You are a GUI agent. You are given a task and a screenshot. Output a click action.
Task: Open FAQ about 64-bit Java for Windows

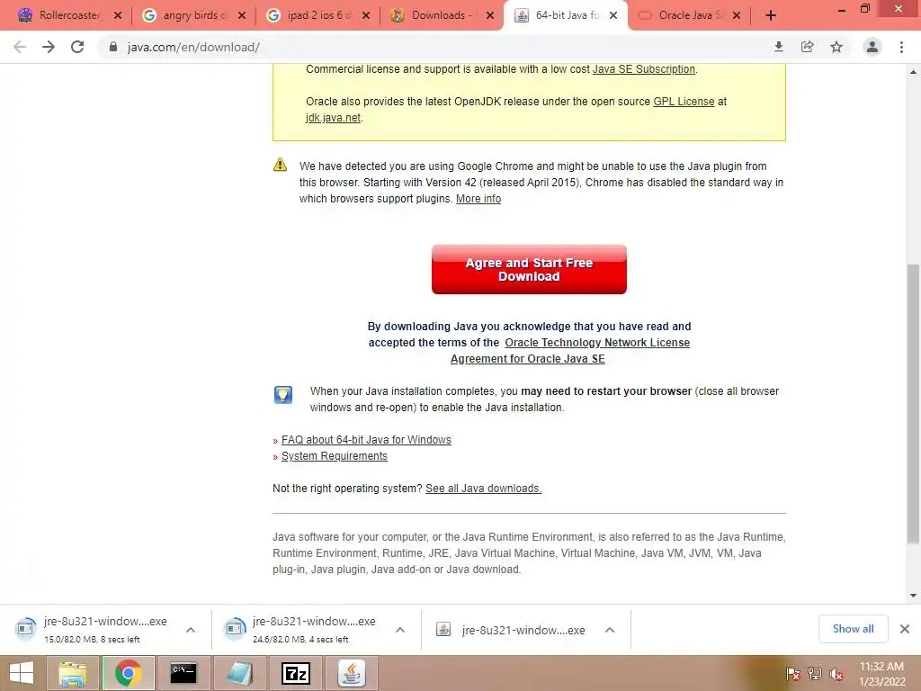tap(366, 440)
